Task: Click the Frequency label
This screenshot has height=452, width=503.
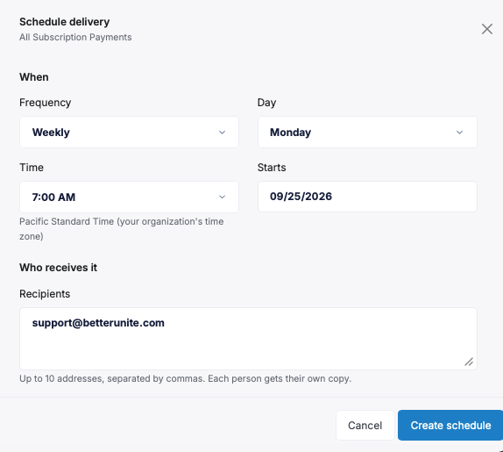Action: pos(46,103)
